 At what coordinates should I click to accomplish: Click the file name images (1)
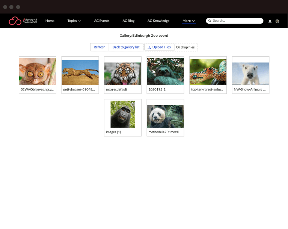[x=113, y=132]
